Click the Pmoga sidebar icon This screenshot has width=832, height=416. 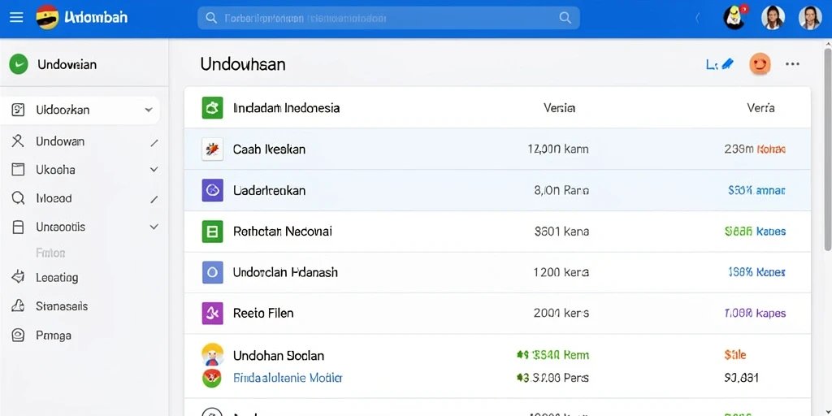tap(18, 336)
